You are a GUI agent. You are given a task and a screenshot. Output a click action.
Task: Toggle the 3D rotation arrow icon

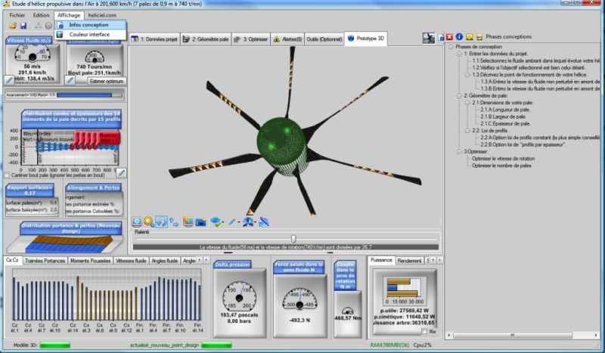pos(161,221)
